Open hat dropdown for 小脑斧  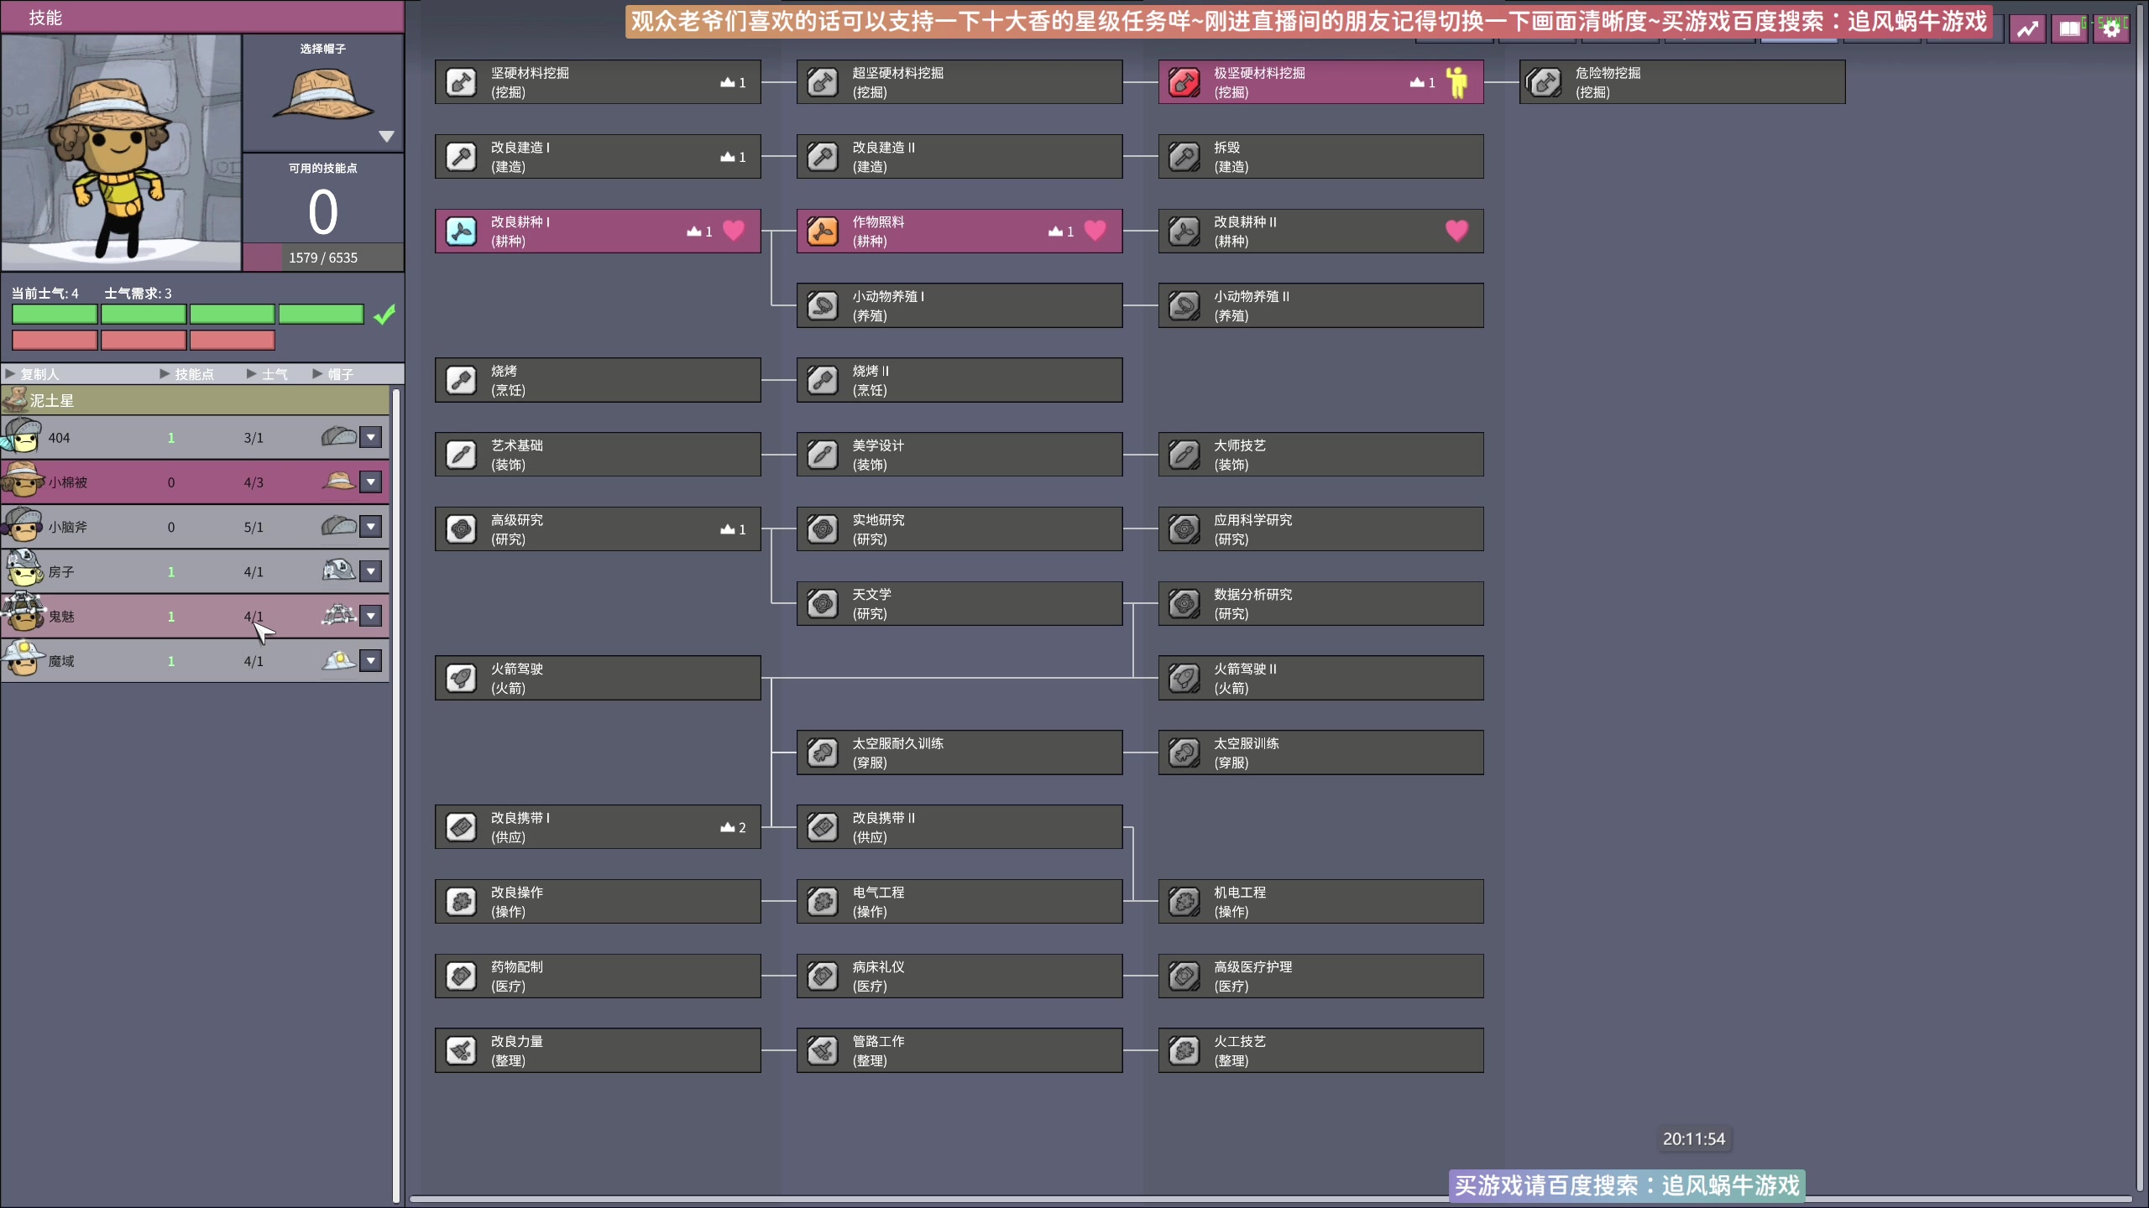point(371,527)
